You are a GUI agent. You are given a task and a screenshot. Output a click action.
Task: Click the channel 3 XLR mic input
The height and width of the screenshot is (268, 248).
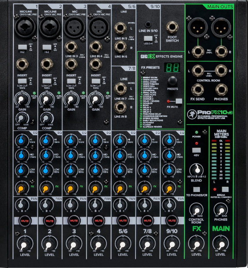[74, 27]
